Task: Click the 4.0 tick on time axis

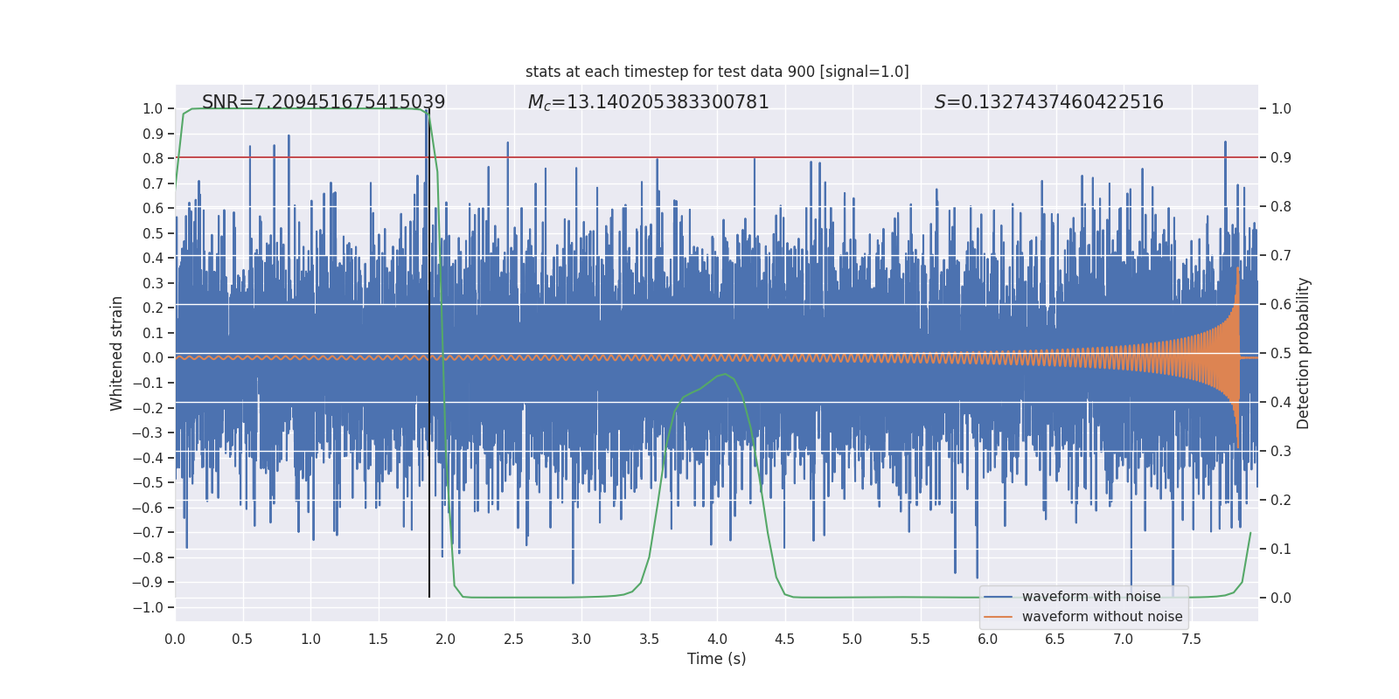Action: (x=717, y=639)
